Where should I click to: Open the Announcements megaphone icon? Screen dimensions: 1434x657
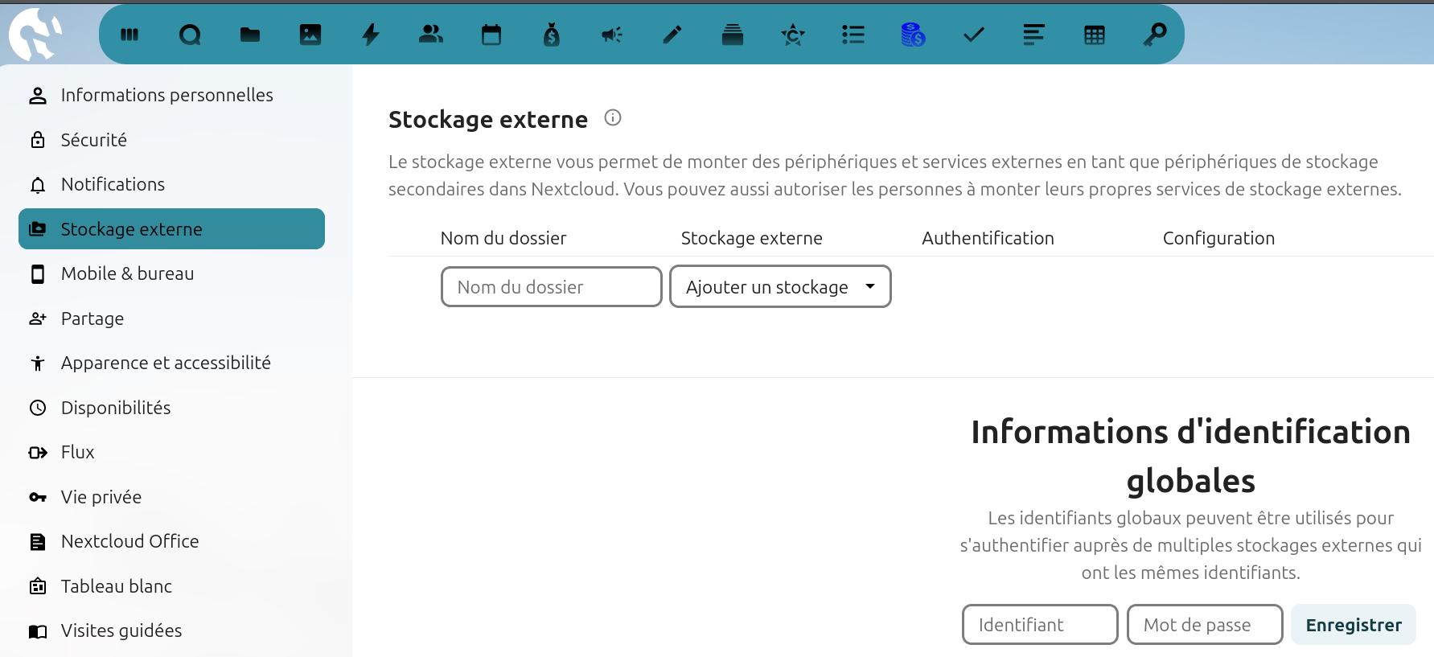pos(612,35)
